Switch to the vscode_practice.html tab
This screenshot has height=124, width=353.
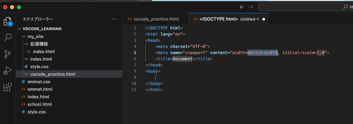(156, 19)
